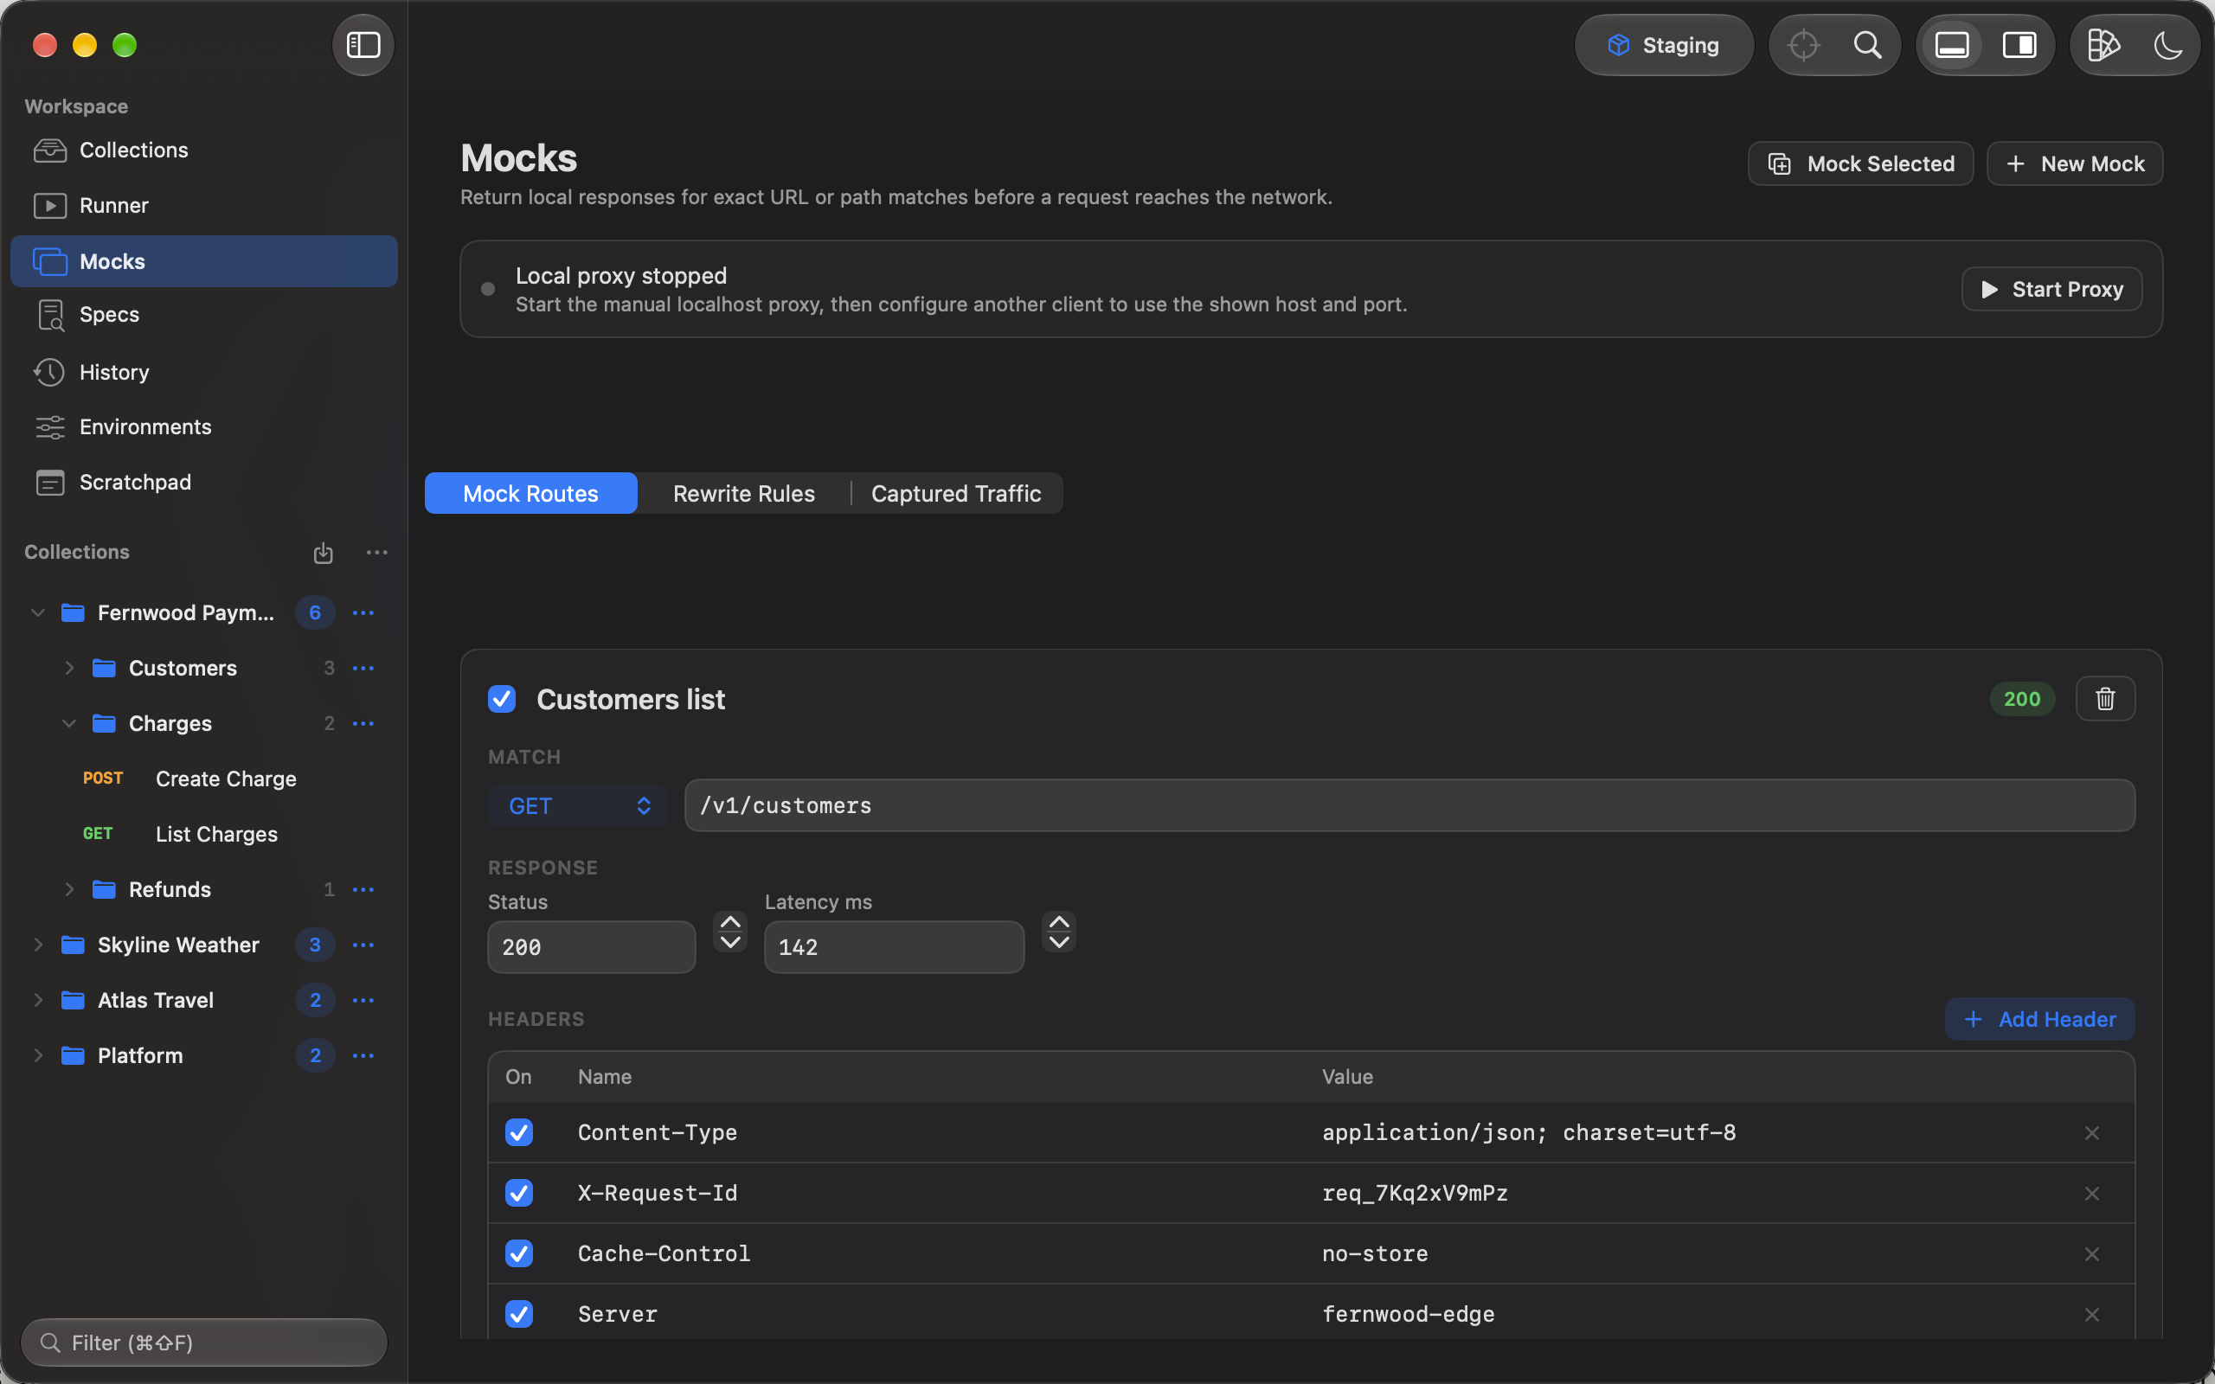Expand the Customers folder
The height and width of the screenshot is (1384, 2215).
[x=68, y=668]
